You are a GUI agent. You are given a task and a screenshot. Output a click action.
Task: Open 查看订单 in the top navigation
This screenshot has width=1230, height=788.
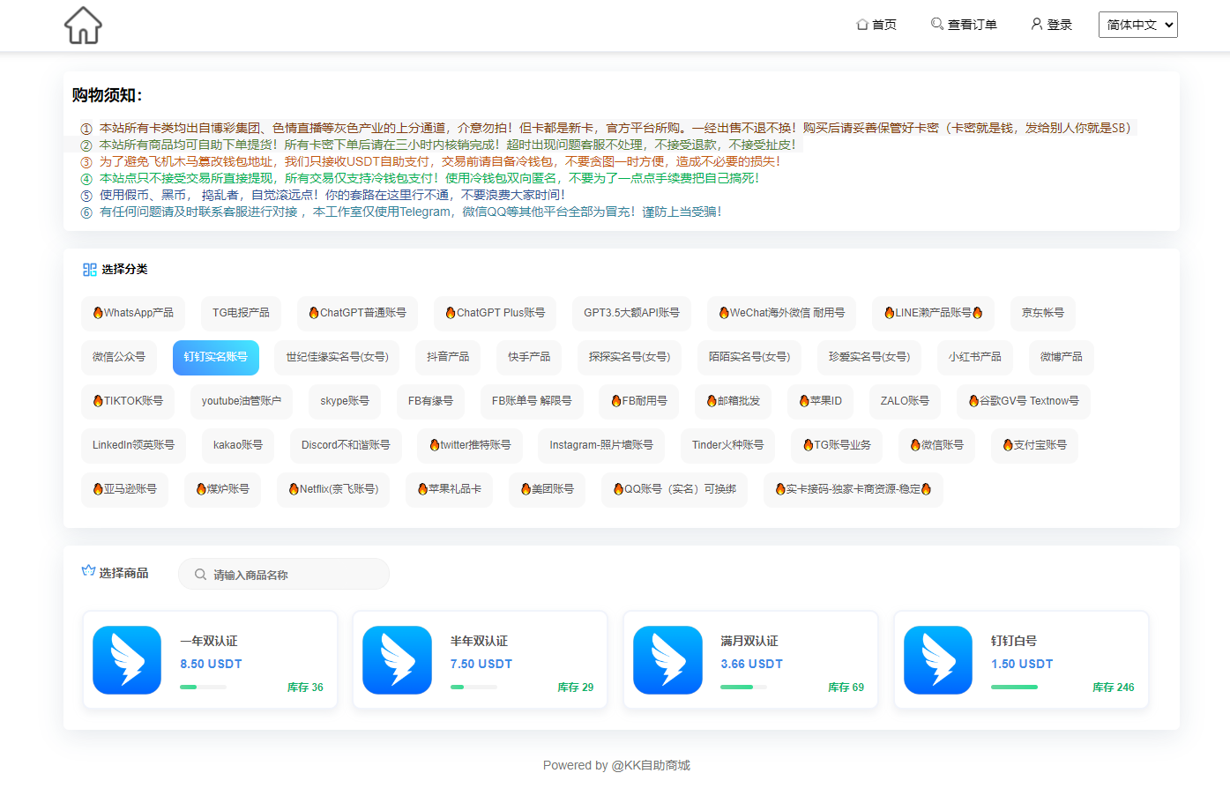pos(964,25)
